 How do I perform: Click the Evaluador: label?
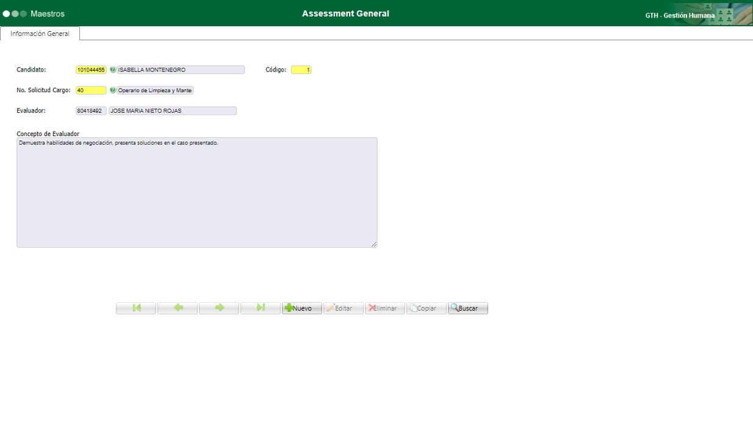[31, 110]
